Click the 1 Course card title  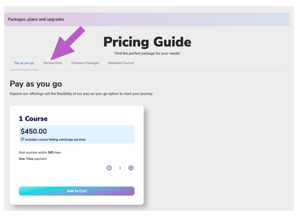point(33,118)
